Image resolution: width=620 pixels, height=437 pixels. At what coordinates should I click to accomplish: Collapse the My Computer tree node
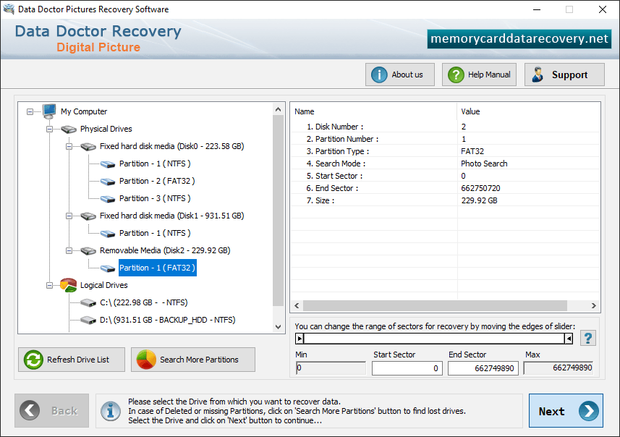coord(30,112)
